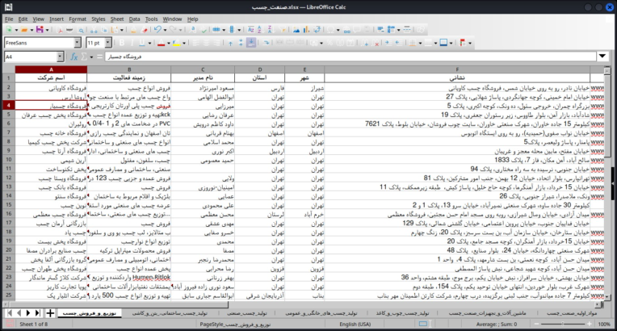Adjust the zoom slider in status bar

click(x=563, y=324)
